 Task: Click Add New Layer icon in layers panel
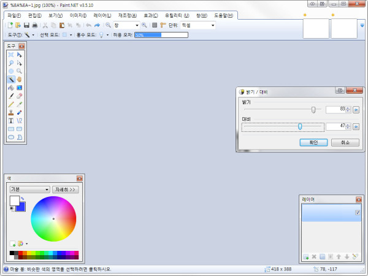point(305,256)
